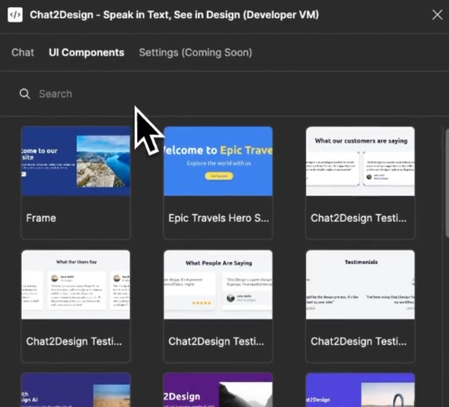Open the Frame component thumbnail
Image resolution: width=449 pixels, height=407 pixels.
pos(76,161)
